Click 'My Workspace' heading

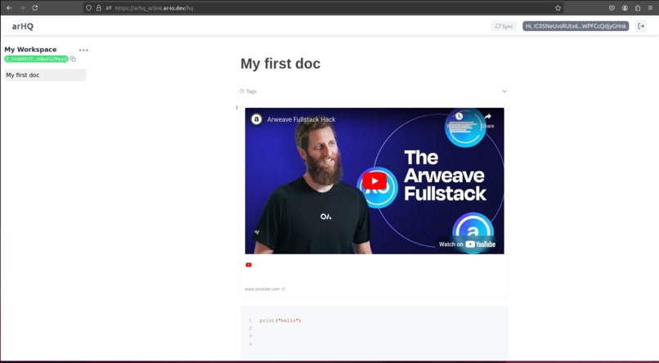click(x=30, y=50)
